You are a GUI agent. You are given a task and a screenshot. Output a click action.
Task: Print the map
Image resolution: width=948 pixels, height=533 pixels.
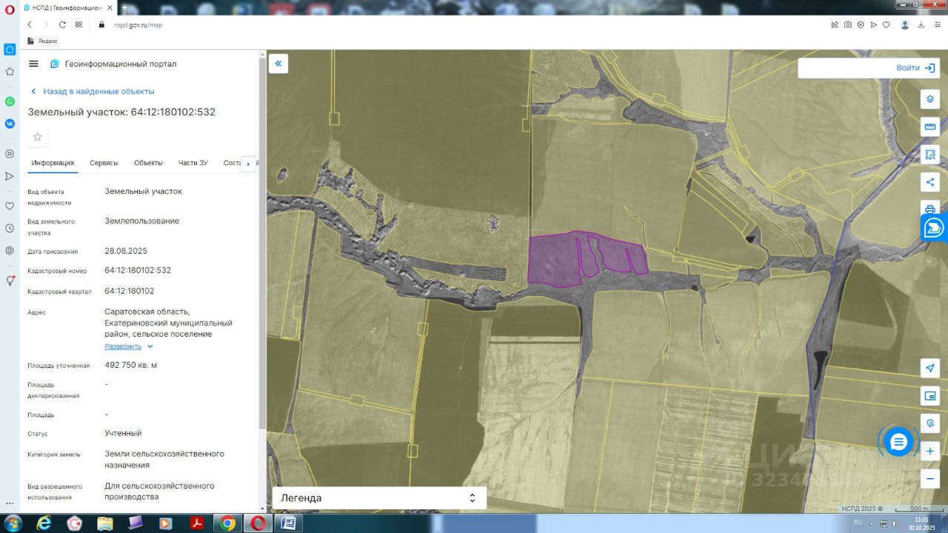(x=930, y=207)
